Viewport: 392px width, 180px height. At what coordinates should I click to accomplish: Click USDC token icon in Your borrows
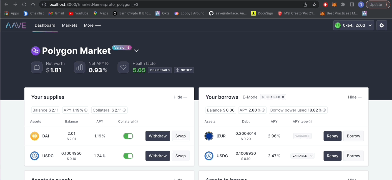pyautogui.click(x=209, y=156)
